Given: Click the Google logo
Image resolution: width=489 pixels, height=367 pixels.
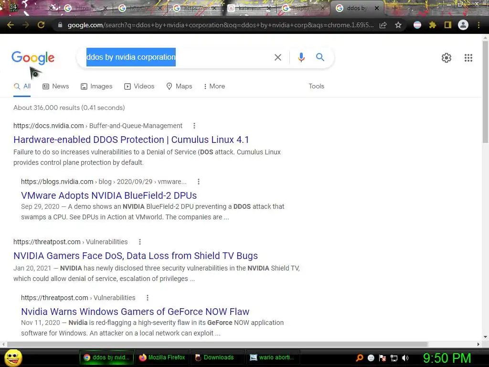Looking at the screenshot, I should pyautogui.click(x=33, y=58).
